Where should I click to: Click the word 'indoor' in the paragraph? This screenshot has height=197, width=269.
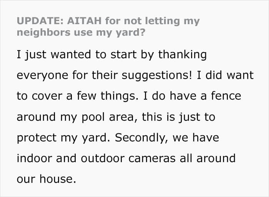[34, 158]
